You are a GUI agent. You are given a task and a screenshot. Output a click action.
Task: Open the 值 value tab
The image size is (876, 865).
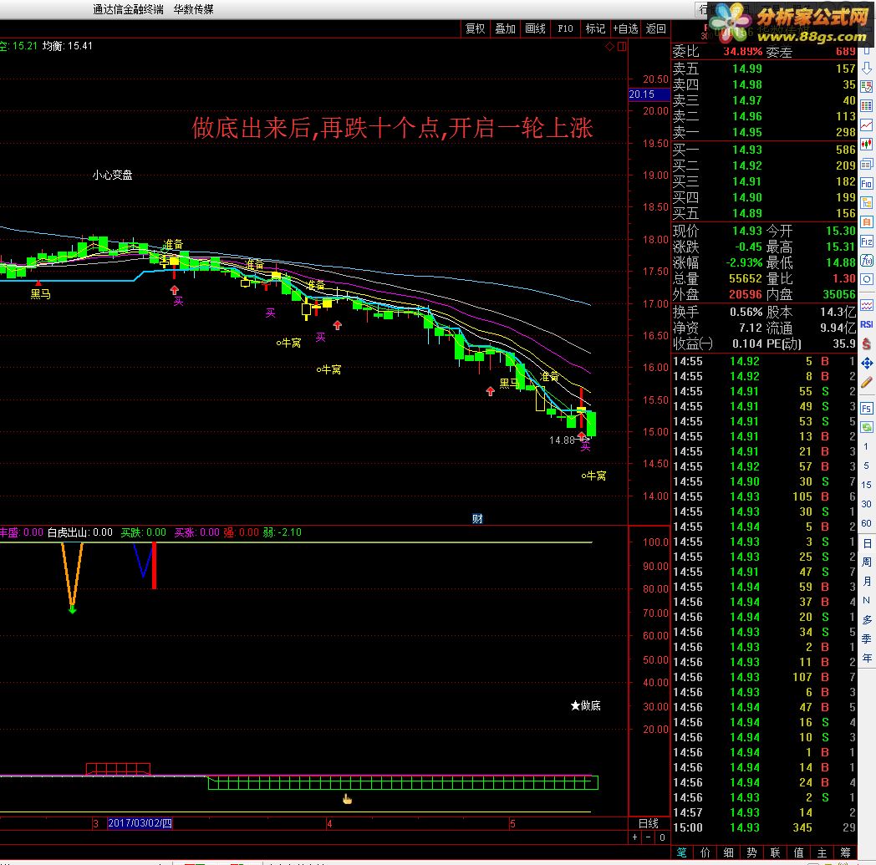point(799,852)
